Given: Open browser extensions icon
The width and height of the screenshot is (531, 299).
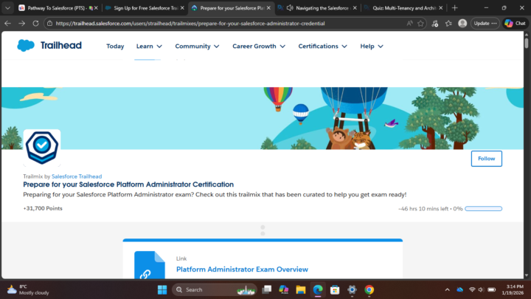Looking at the screenshot, I should [435, 24].
